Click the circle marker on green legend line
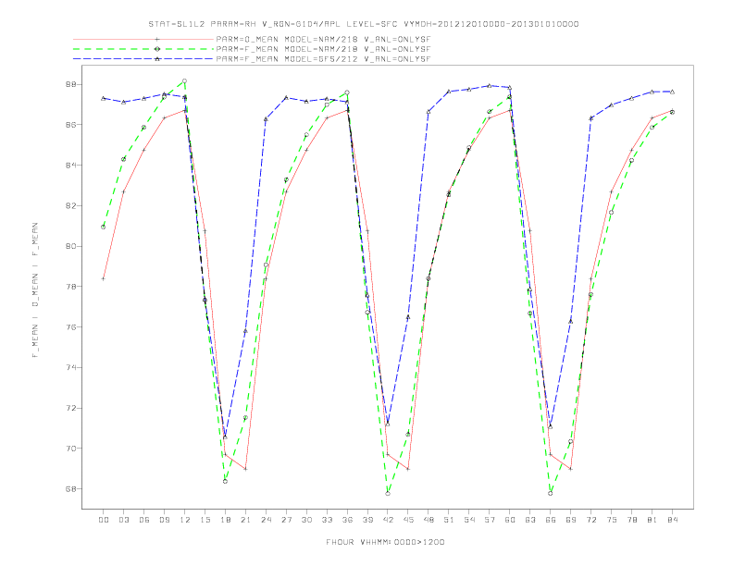Viewport: 733px width, 566px height. (x=157, y=49)
